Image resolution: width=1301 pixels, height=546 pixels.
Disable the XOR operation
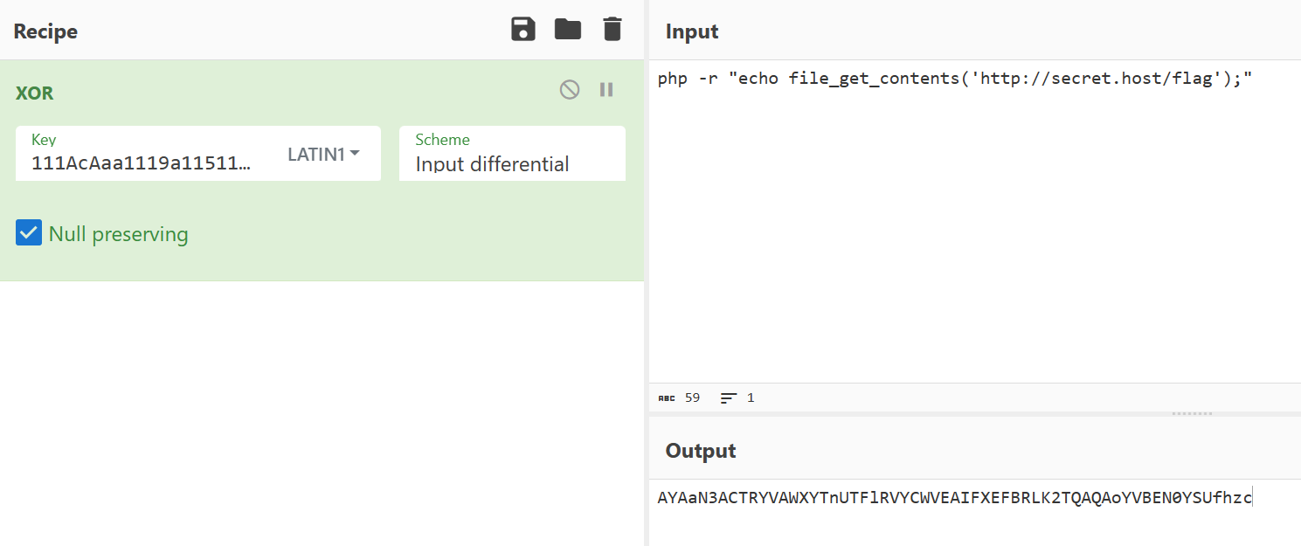570,89
